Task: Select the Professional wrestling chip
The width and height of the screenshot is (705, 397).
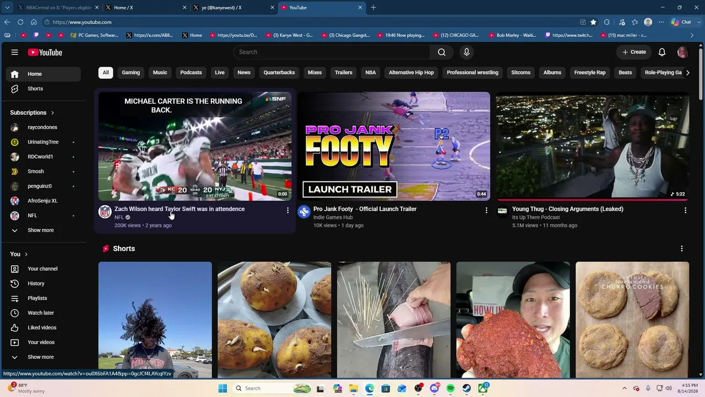Action: tap(473, 72)
